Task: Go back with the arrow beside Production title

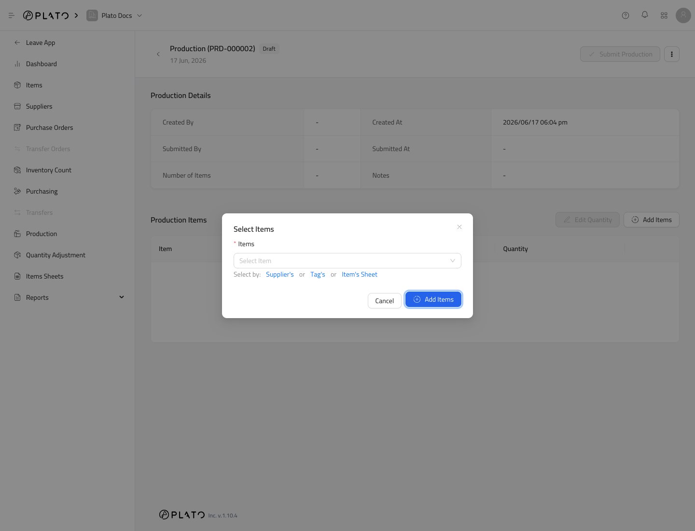Action: coord(158,54)
